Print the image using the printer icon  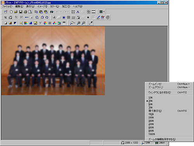tap(25, 12)
